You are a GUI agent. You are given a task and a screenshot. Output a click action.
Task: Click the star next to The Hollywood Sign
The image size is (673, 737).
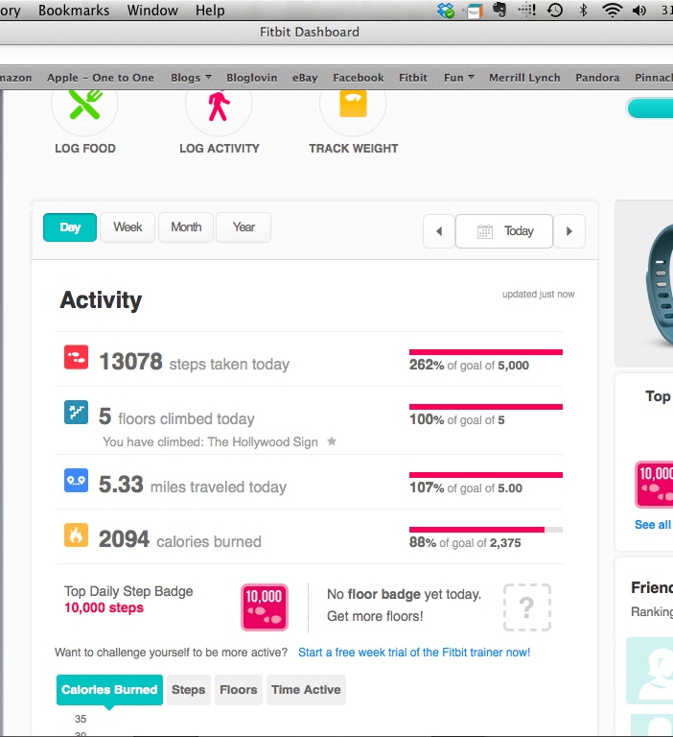click(x=332, y=440)
